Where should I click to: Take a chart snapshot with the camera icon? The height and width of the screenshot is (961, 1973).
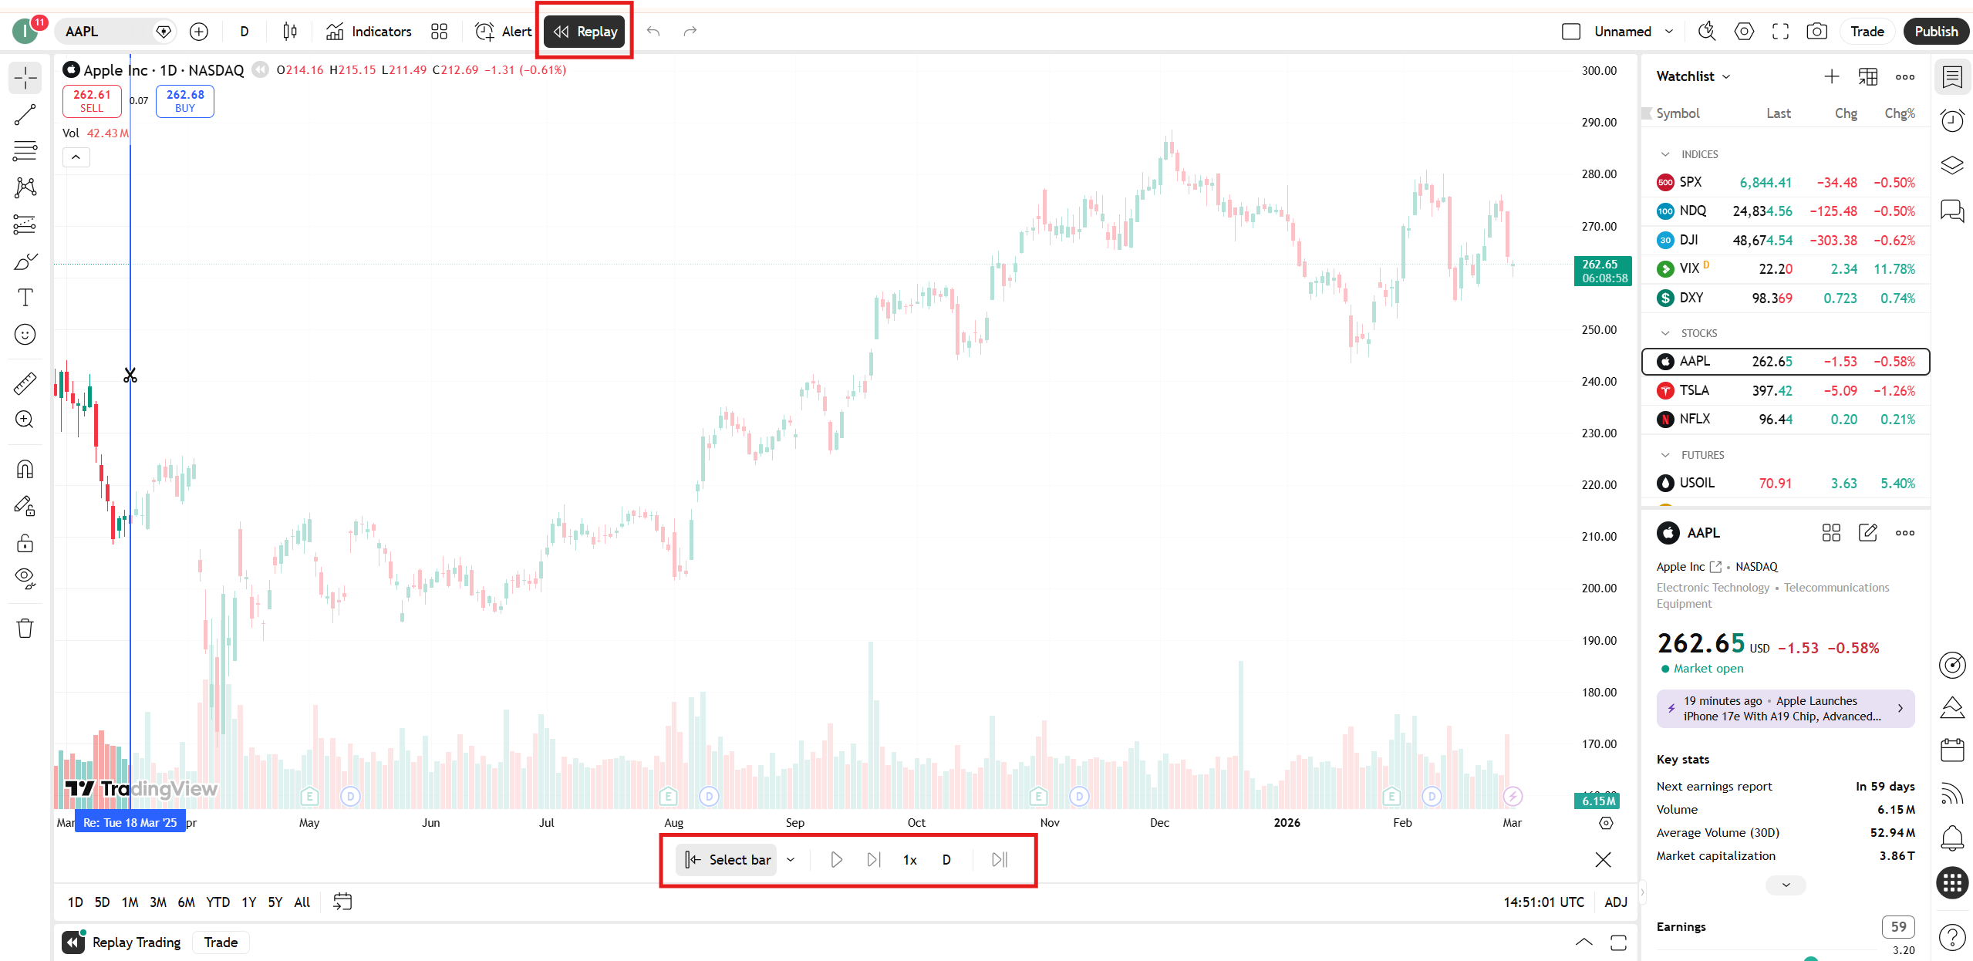[1816, 31]
